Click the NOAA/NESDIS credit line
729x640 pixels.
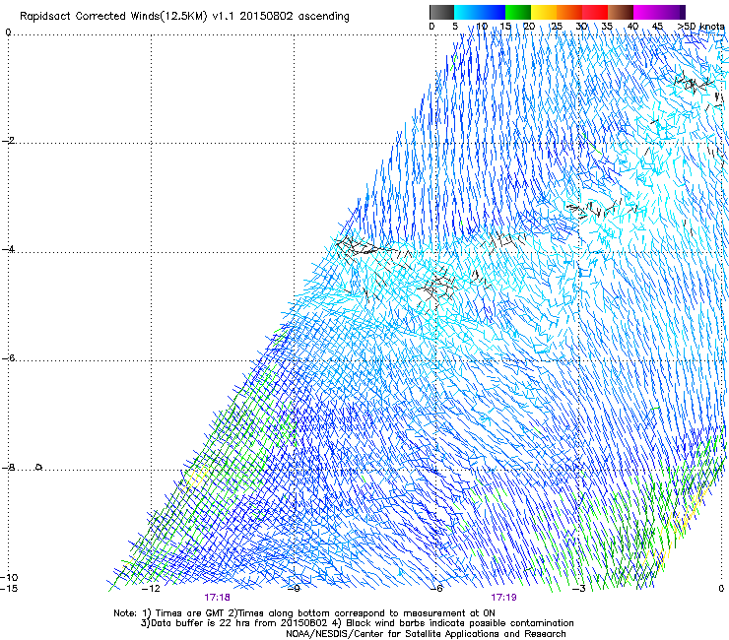pyautogui.click(x=426, y=634)
